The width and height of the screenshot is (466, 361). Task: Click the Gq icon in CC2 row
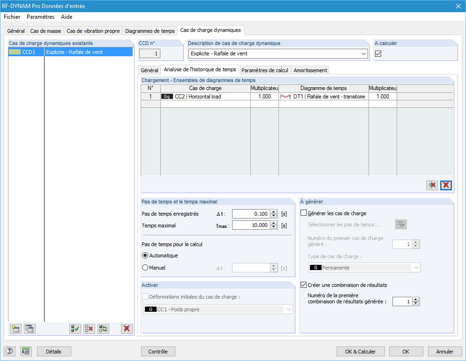coord(167,97)
